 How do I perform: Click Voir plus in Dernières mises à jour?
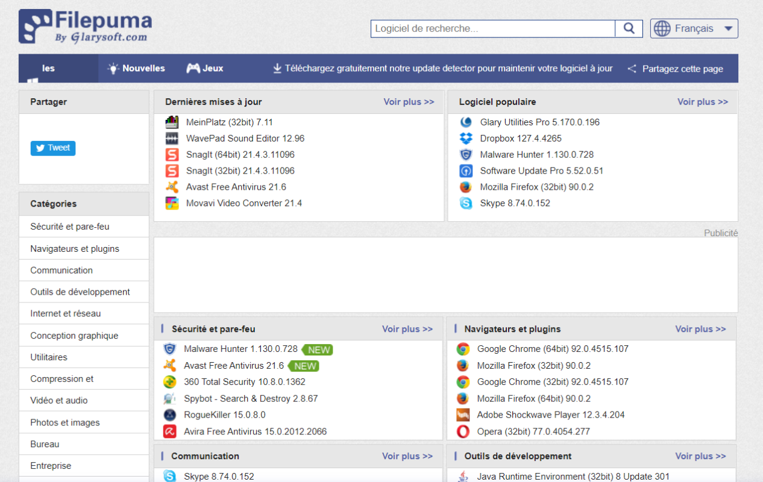click(409, 102)
